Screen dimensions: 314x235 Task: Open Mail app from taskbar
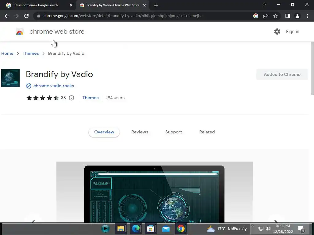click(x=166, y=229)
